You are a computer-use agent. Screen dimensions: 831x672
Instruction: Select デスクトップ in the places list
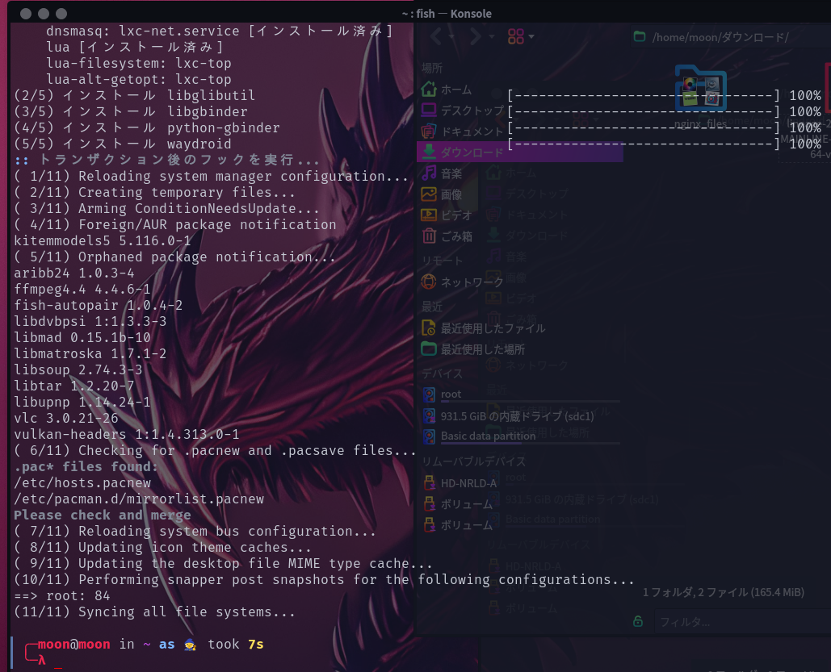(x=471, y=111)
